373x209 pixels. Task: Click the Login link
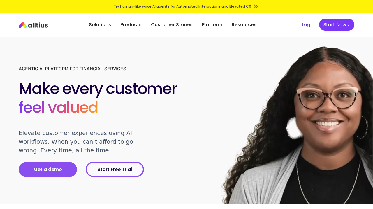tap(308, 25)
